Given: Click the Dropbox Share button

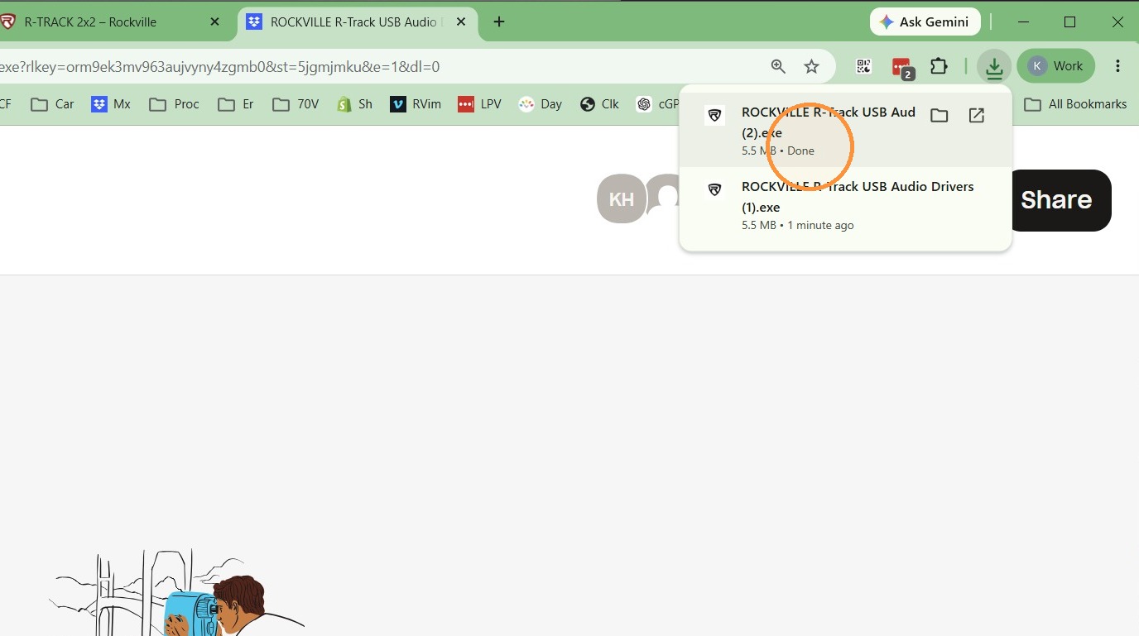Looking at the screenshot, I should (1060, 200).
